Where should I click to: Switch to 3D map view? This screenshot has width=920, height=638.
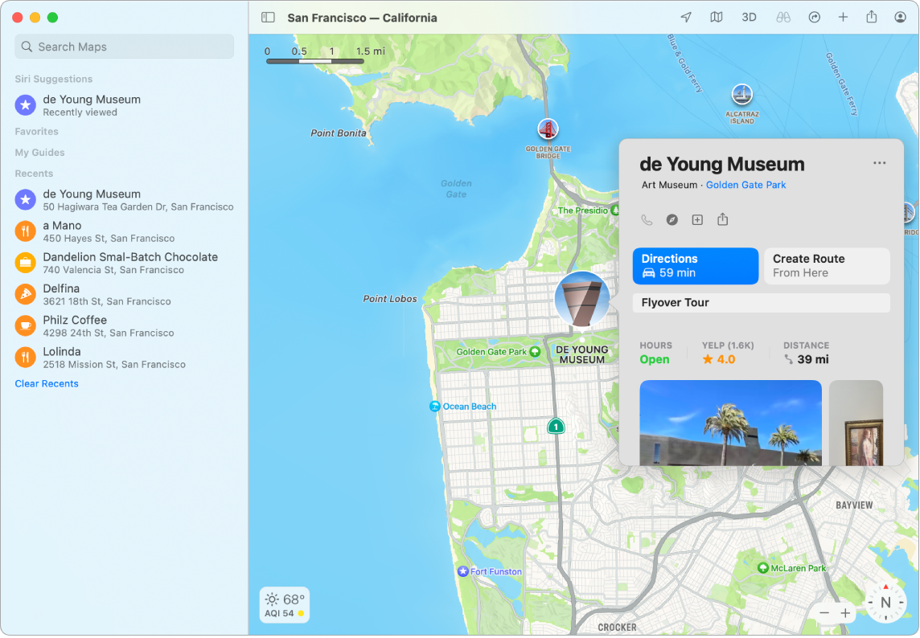coord(749,17)
